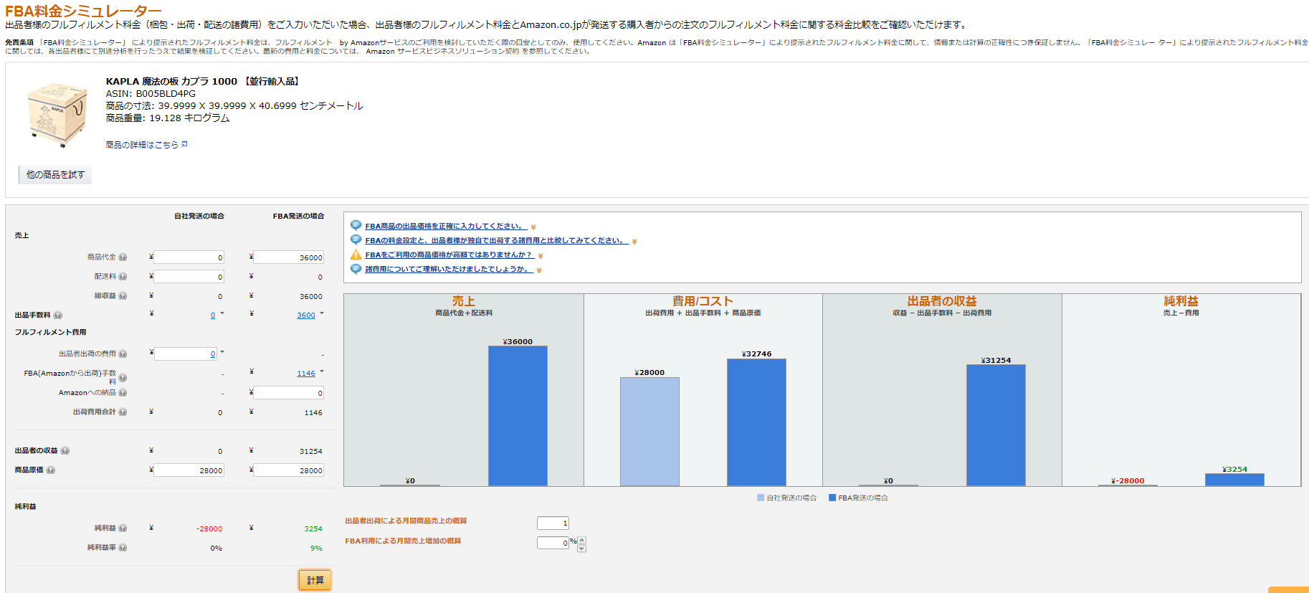
Task: Click FBA profit margin value 9%
Action: pyautogui.click(x=316, y=549)
